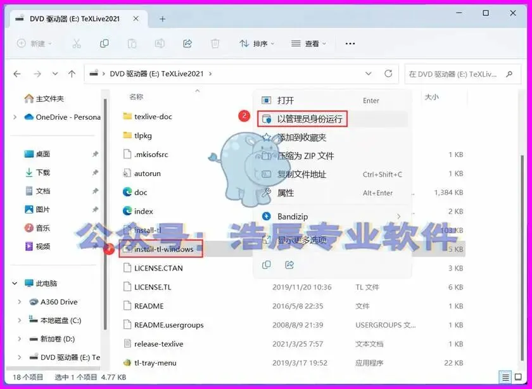
Task: Expand the Local Disk (C:) node
Action: 20,320
